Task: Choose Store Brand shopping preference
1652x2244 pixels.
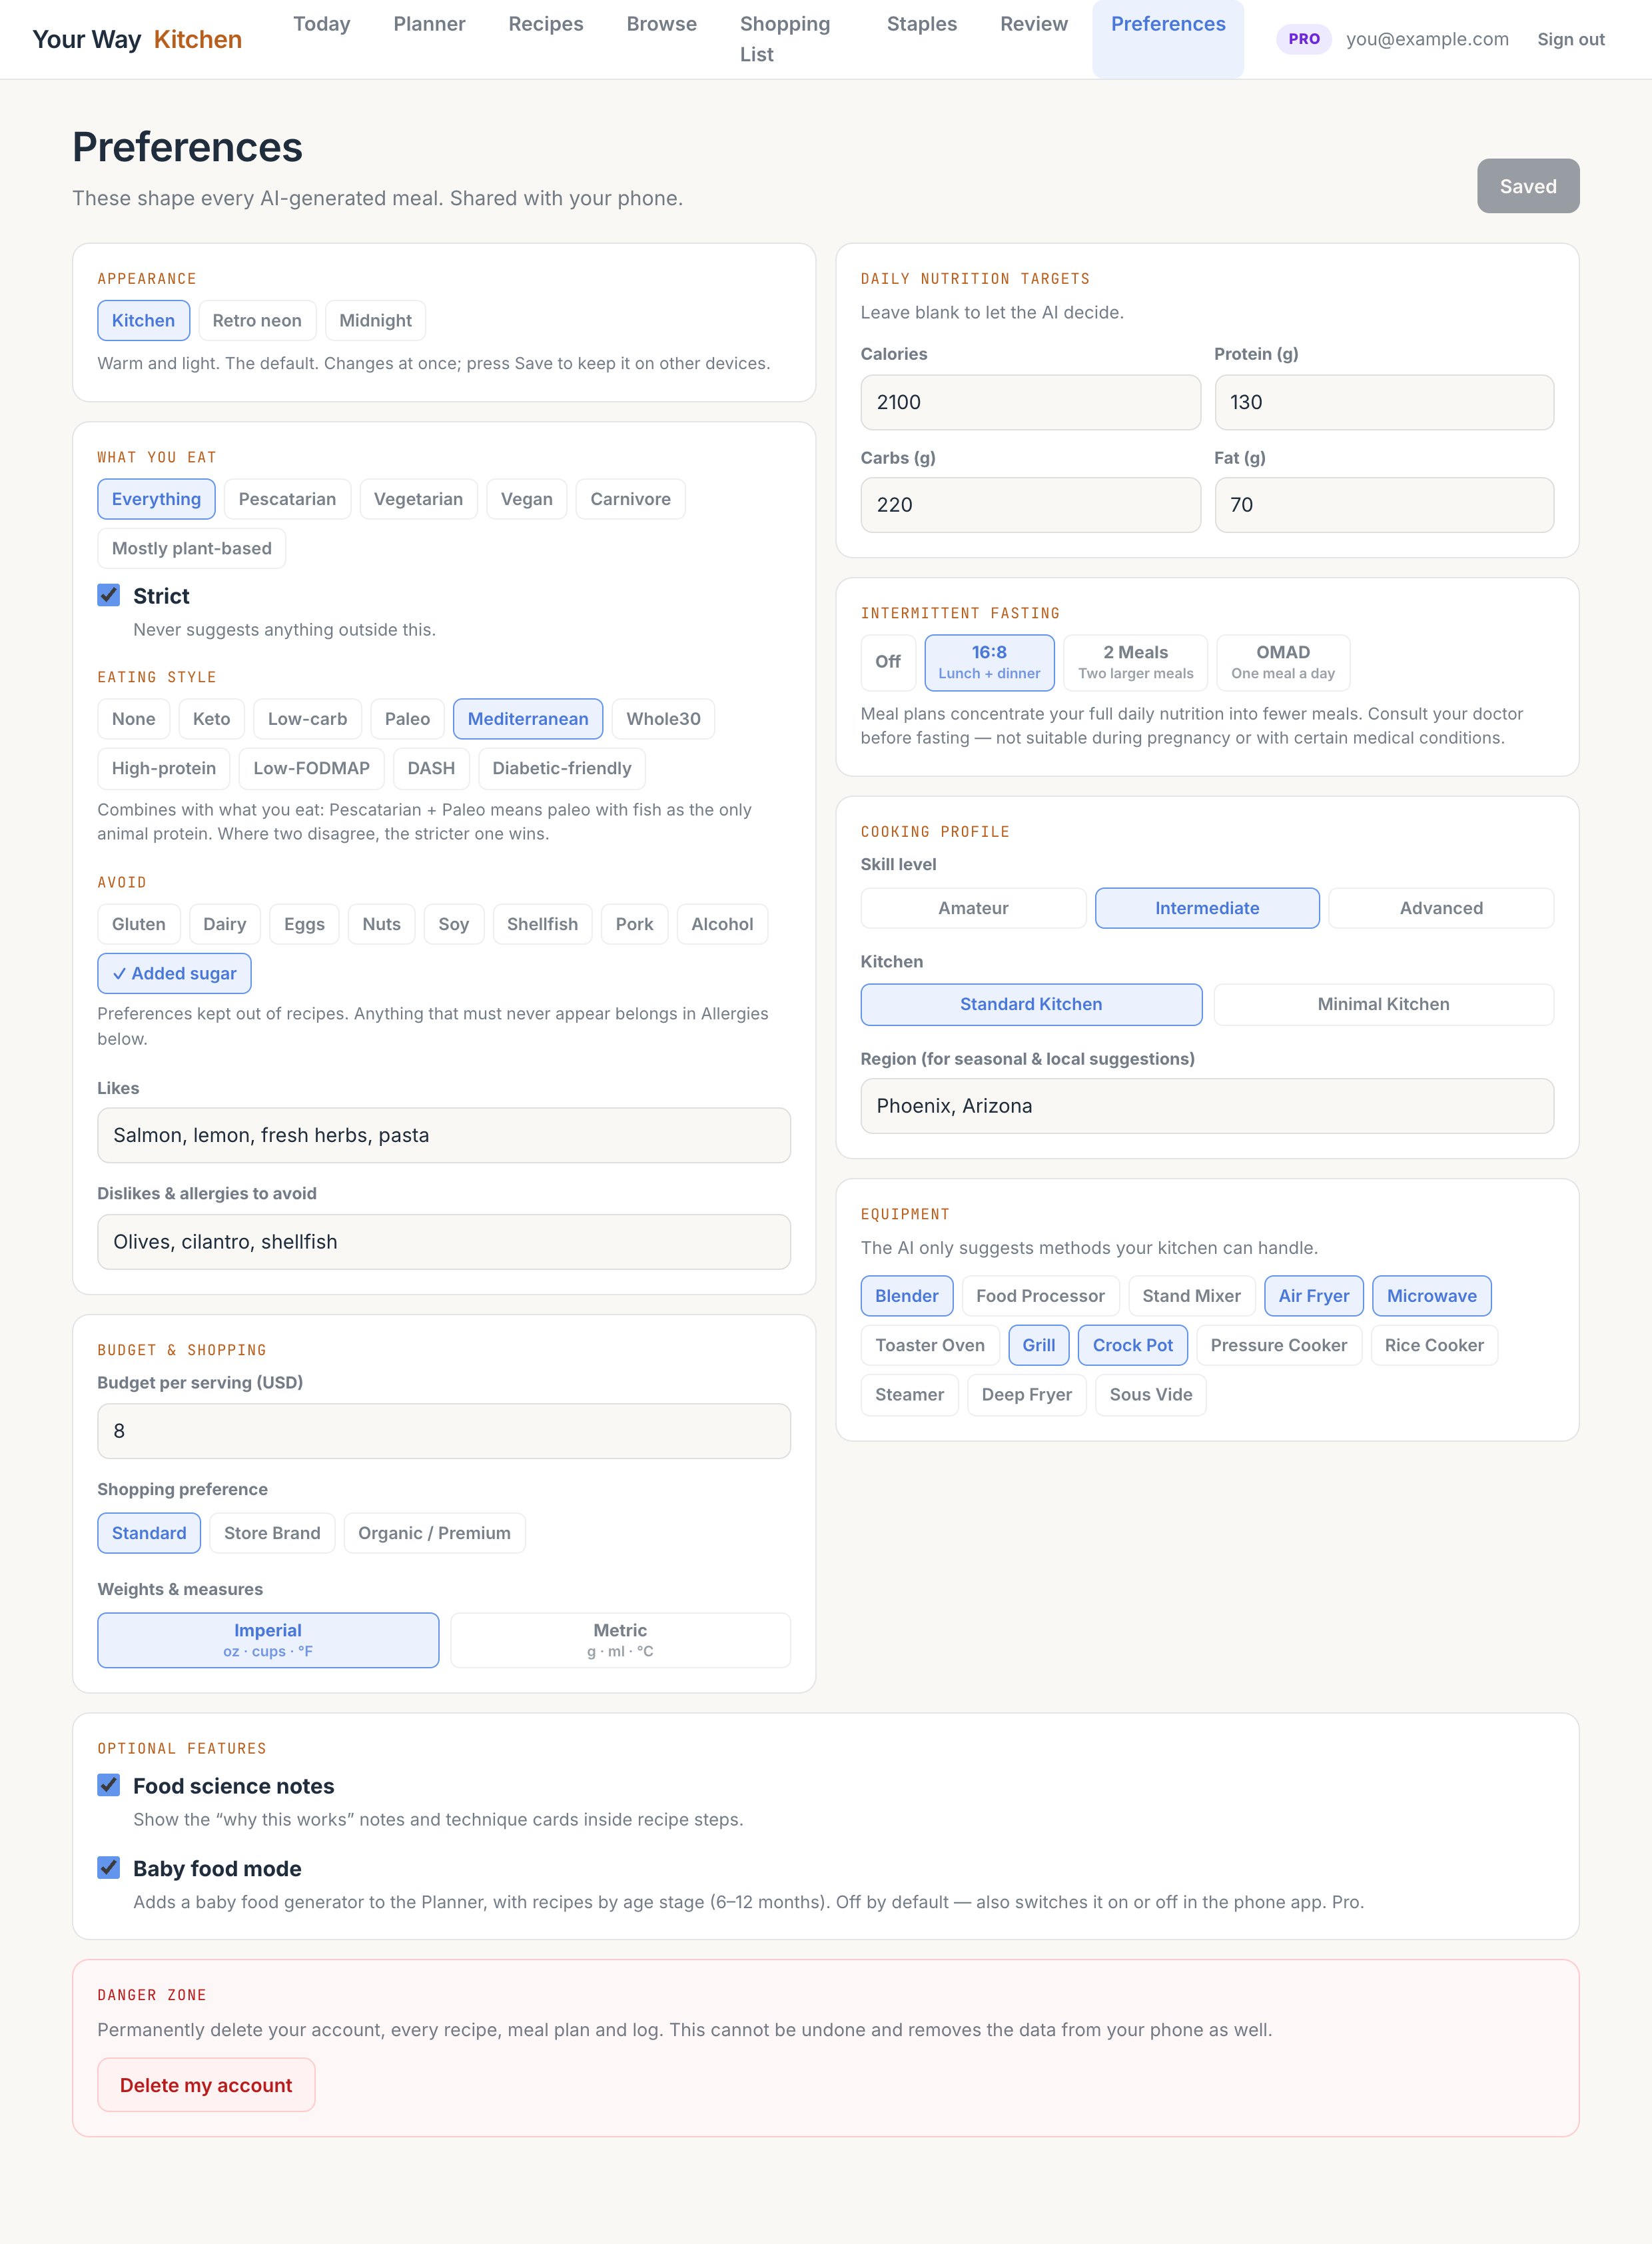Action: pos(272,1533)
